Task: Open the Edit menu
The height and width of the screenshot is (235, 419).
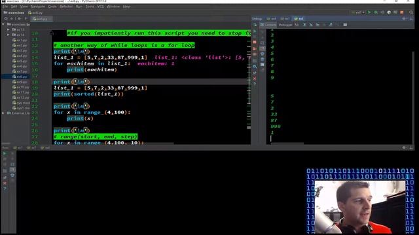Action: pos(14,7)
